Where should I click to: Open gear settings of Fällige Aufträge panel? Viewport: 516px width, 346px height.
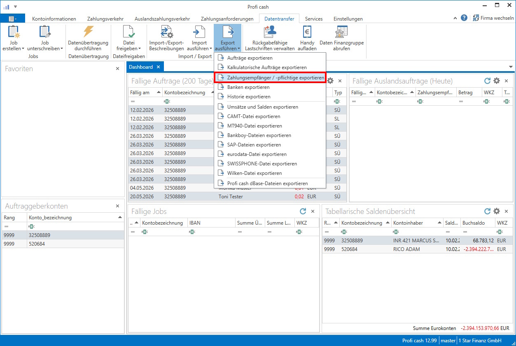(x=329, y=81)
